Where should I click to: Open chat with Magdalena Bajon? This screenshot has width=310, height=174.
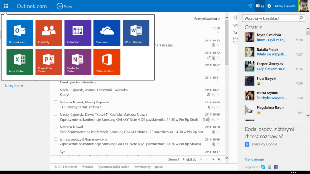coord(274,110)
